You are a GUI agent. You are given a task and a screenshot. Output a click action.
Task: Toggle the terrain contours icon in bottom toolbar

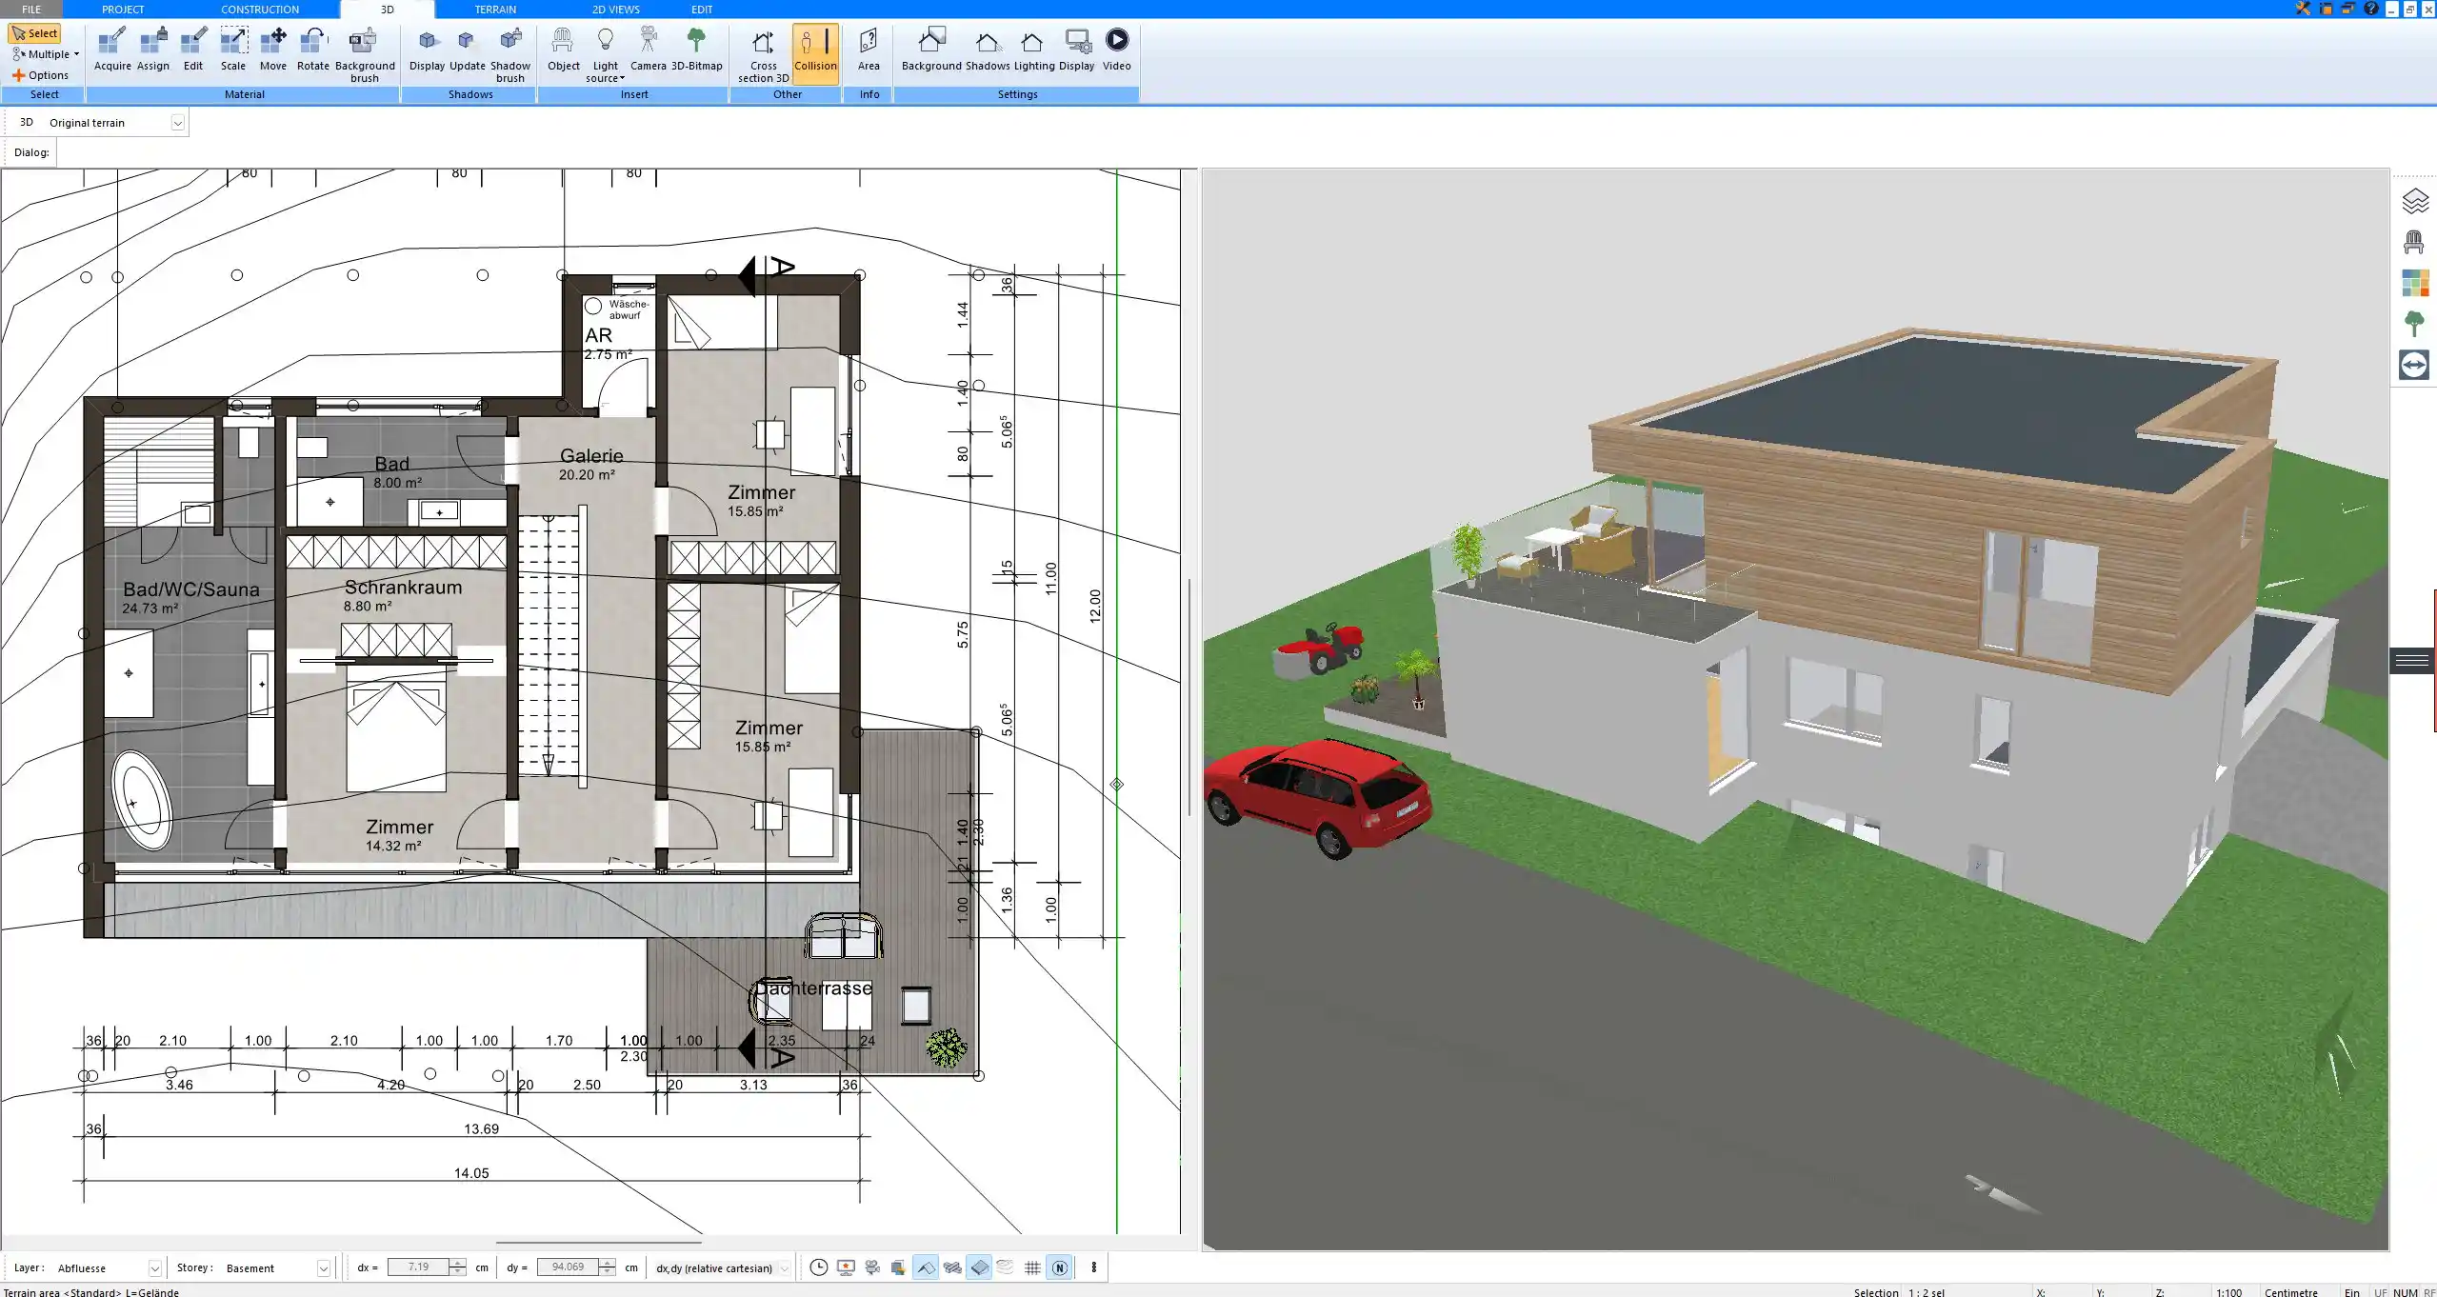click(x=1006, y=1267)
